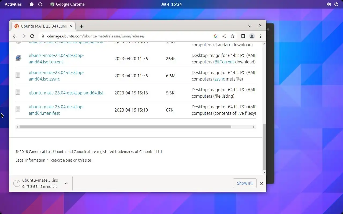Click the torrent file icon
The image size is (343, 214).
coord(18,58)
